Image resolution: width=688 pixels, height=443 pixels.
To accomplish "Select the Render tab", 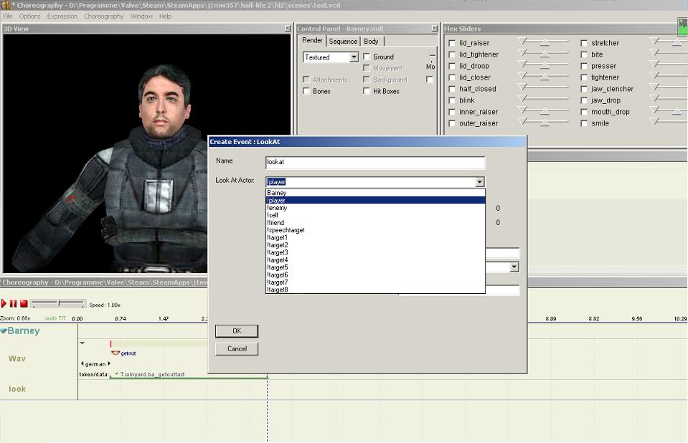I will click(312, 40).
